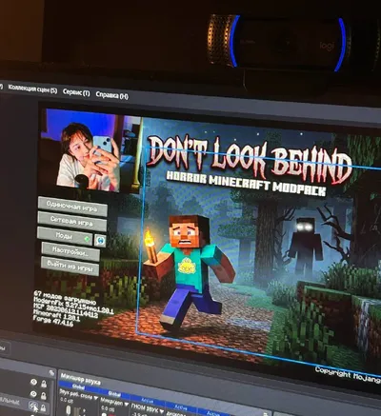381x416 pixels.
Task: Click the dock icon atop the sources panel
Action: [51, 373]
